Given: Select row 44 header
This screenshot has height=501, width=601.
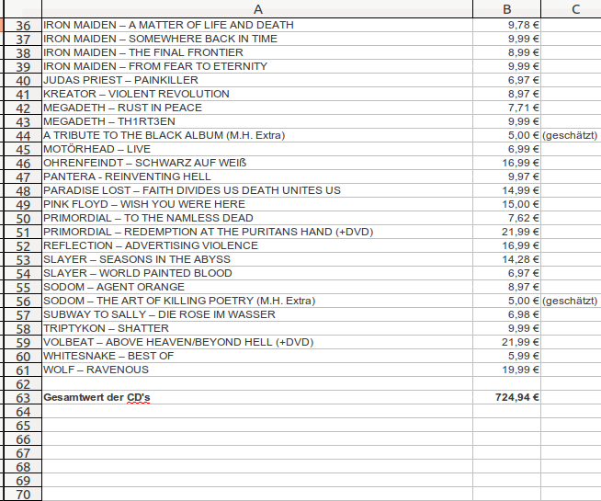Looking at the screenshot, I should coord(23,136).
